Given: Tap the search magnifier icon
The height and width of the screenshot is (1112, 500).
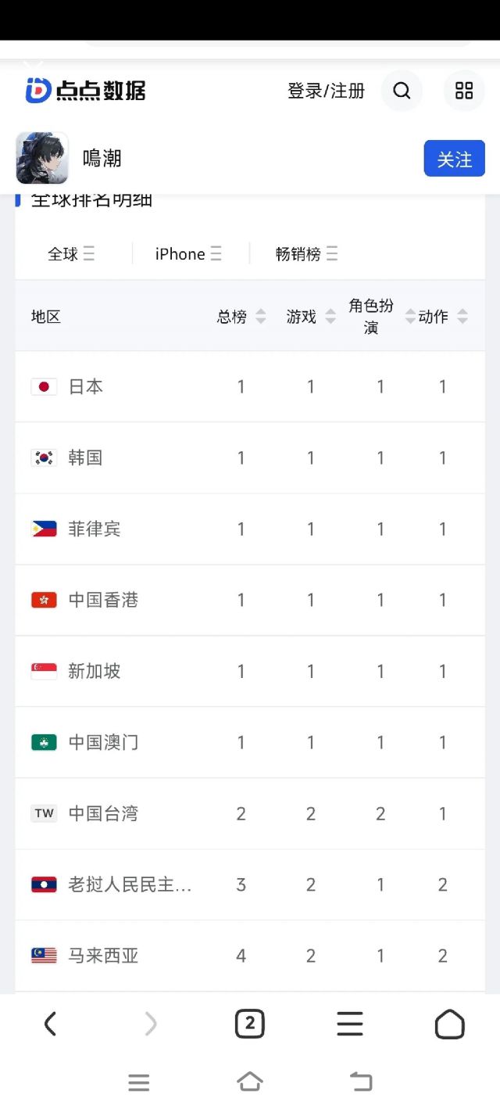Looking at the screenshot, I should pyautogui.click(x=402, y=91).
